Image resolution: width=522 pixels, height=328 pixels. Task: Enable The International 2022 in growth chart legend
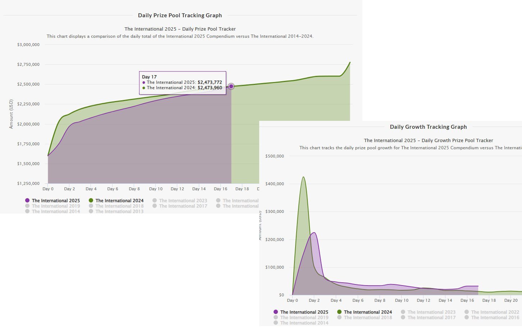point(492,312)
